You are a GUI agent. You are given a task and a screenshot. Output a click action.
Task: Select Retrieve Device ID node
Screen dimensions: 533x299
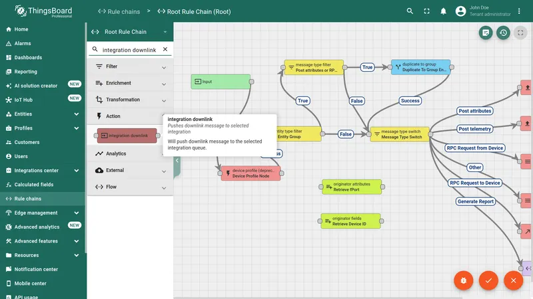click(351, 221)
